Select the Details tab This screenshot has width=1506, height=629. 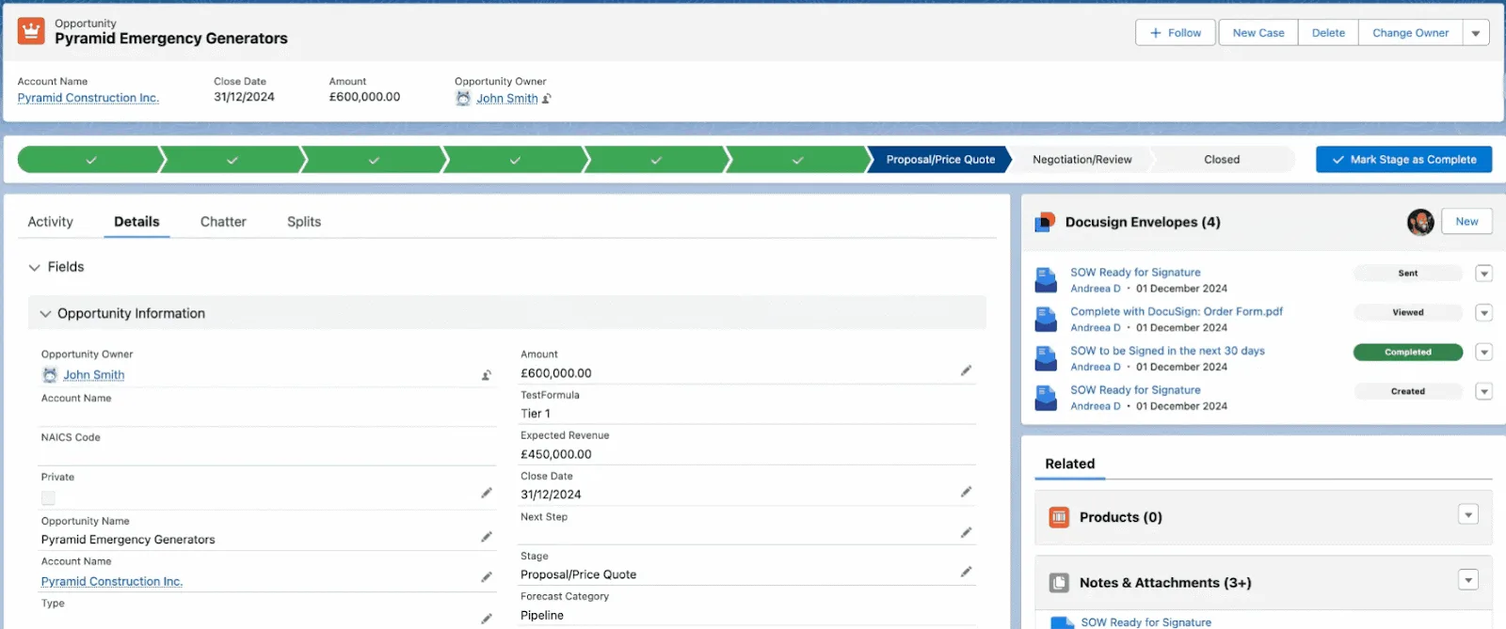pos(136,222)
